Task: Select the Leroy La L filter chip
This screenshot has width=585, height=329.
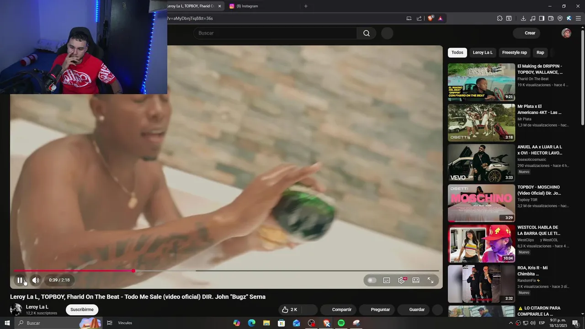Action: tap(483, 53)
